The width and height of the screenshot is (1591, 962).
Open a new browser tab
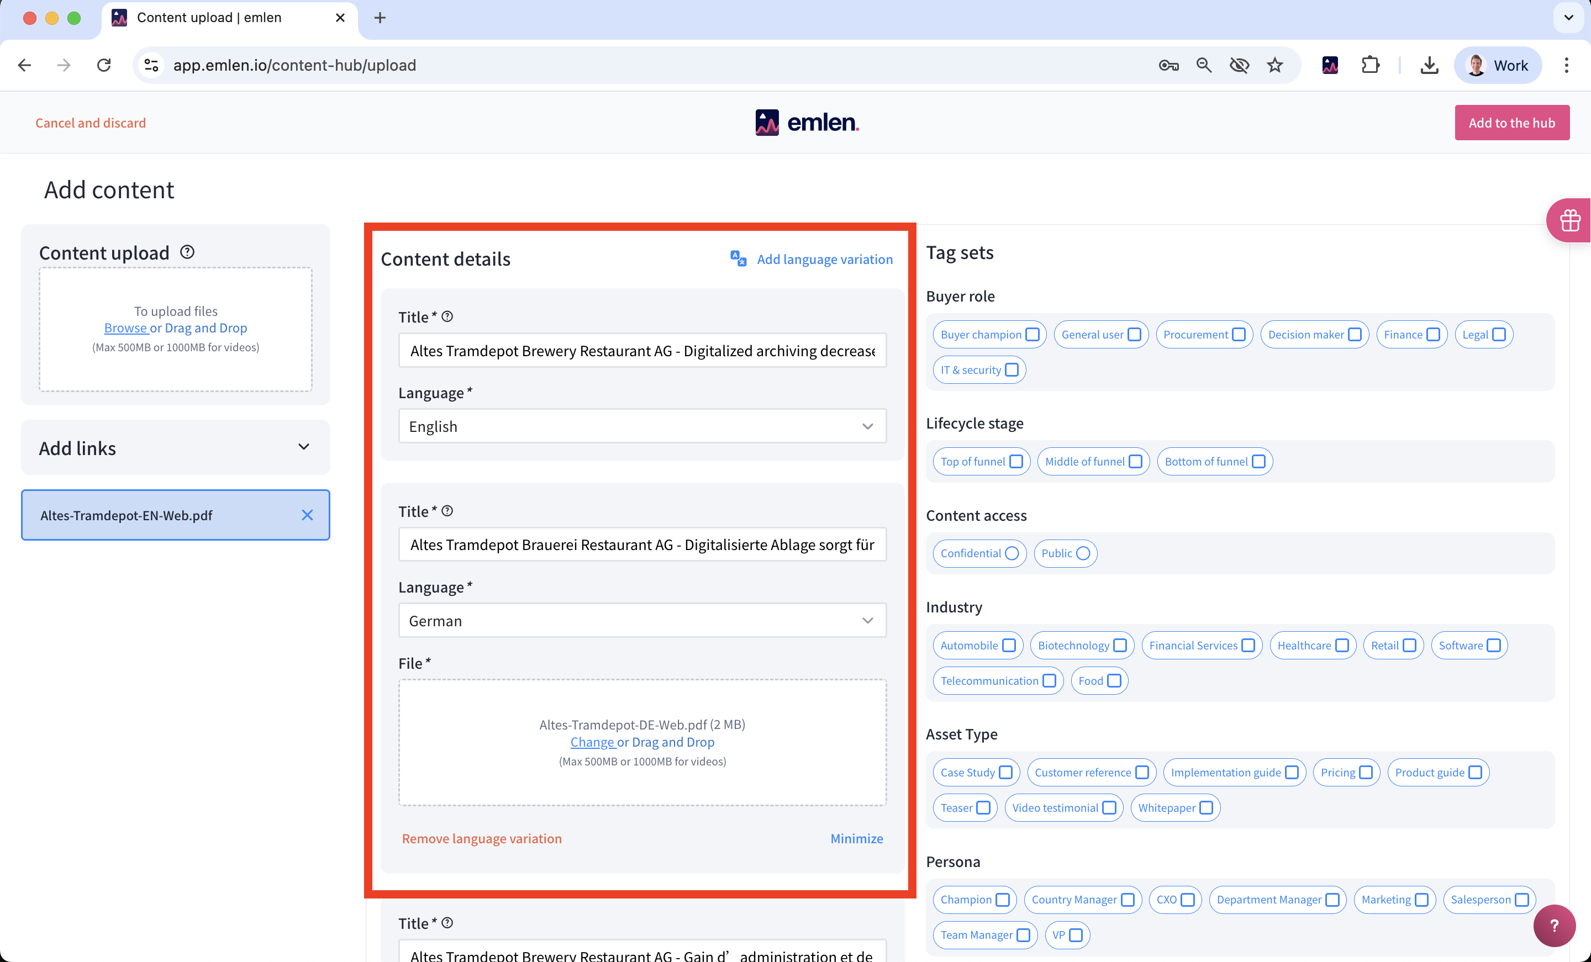click(x=380, y=18)
